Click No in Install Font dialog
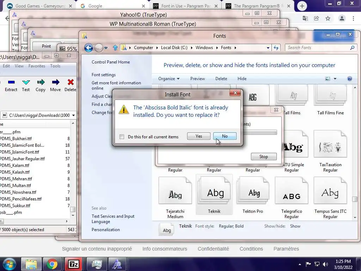 pos(225,136)
